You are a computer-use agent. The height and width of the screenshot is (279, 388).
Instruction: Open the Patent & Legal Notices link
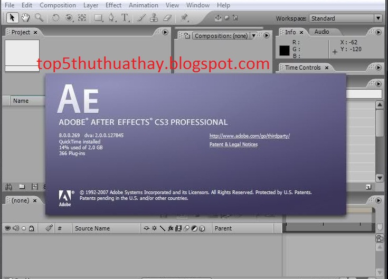pyautogui.click(x=233, y=145)
